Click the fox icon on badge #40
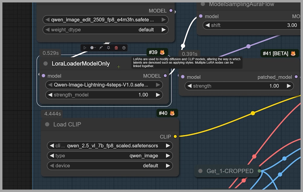This screenshot has height=192, width=303. [x=172, y=113]
